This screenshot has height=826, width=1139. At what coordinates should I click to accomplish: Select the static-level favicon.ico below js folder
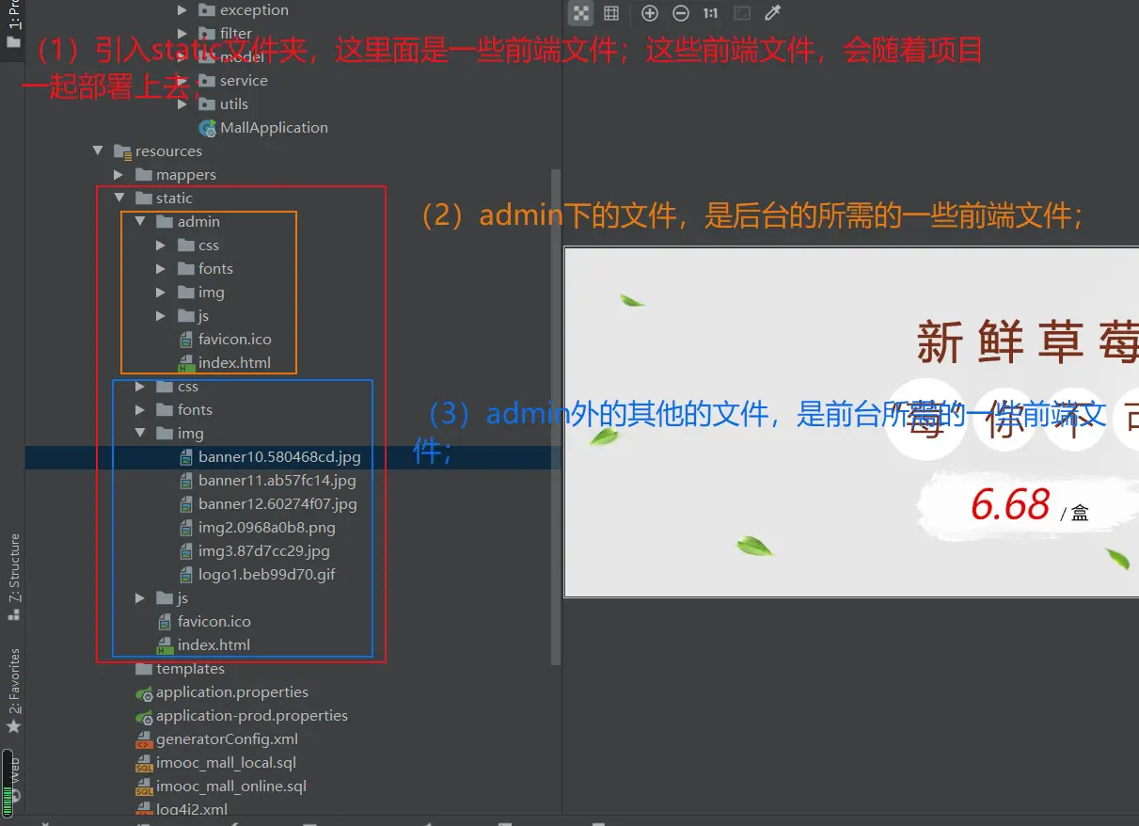214,622
